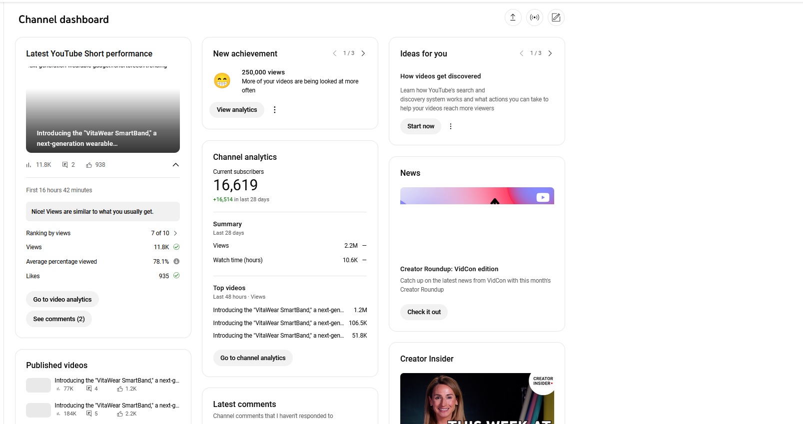The width and height of the screenshot is (803, 424).
Task: Click the 1 / 3 counter in Ideas for you
Action: click(x=536, y=53)
